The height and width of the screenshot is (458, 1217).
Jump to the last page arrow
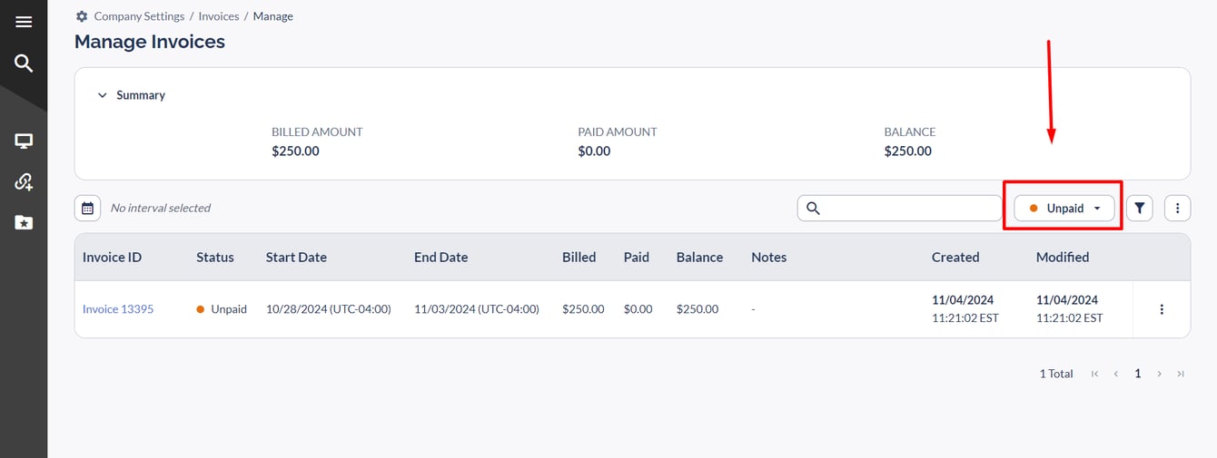click(x=1181, y=374)
